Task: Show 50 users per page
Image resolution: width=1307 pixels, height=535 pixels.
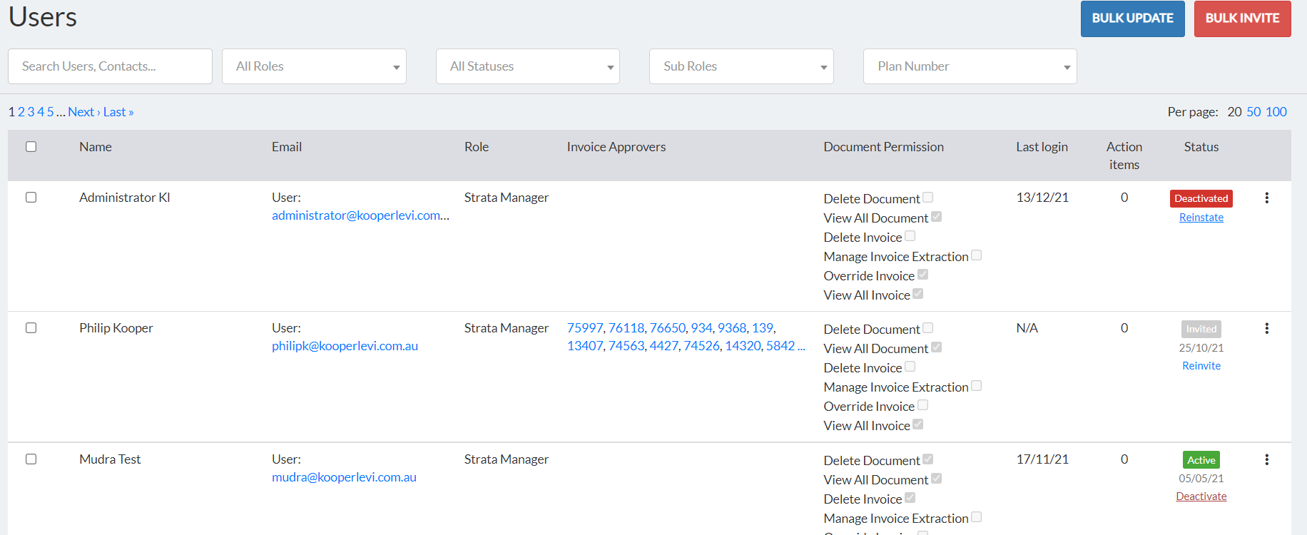Action: coord(1253,112)
